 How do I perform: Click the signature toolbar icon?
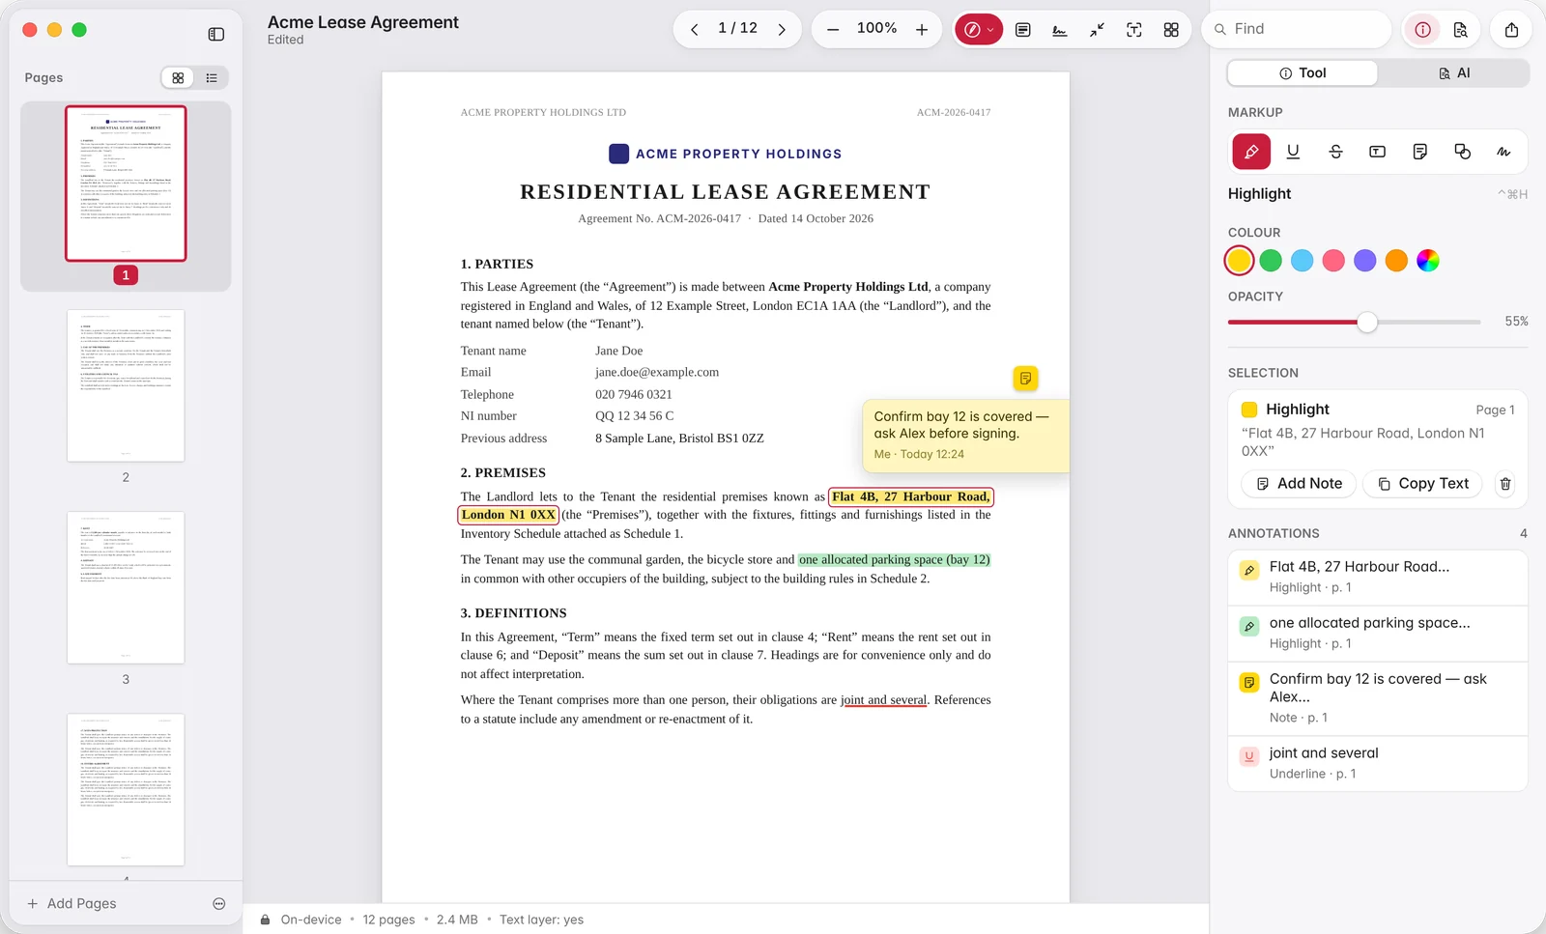coord(1060,30)
